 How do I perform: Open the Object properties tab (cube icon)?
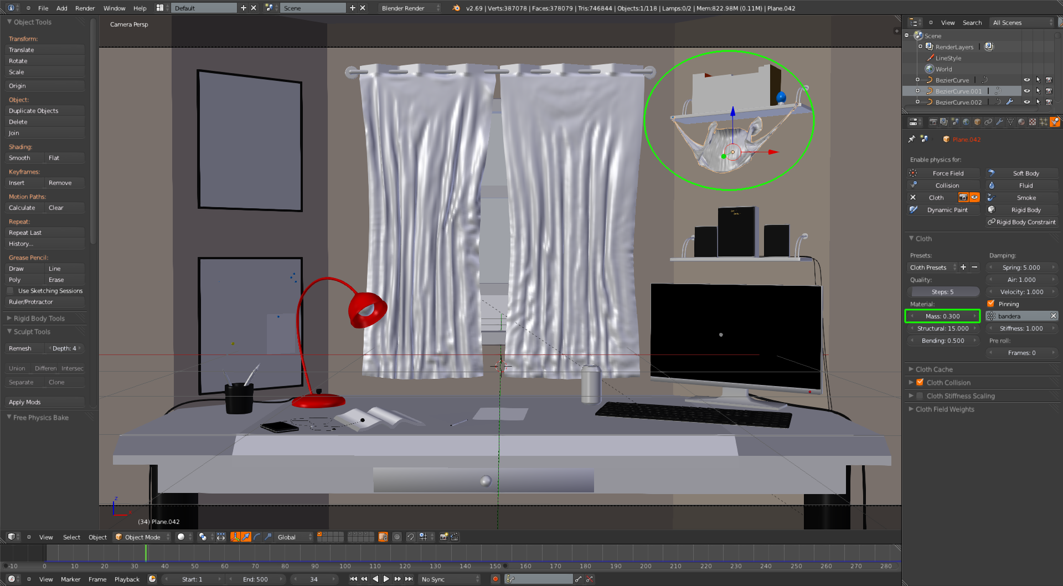tap(977, 122)
